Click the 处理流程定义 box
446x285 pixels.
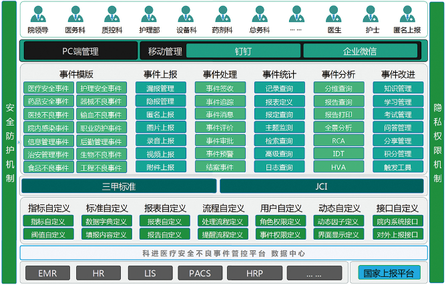coord(223,222)
